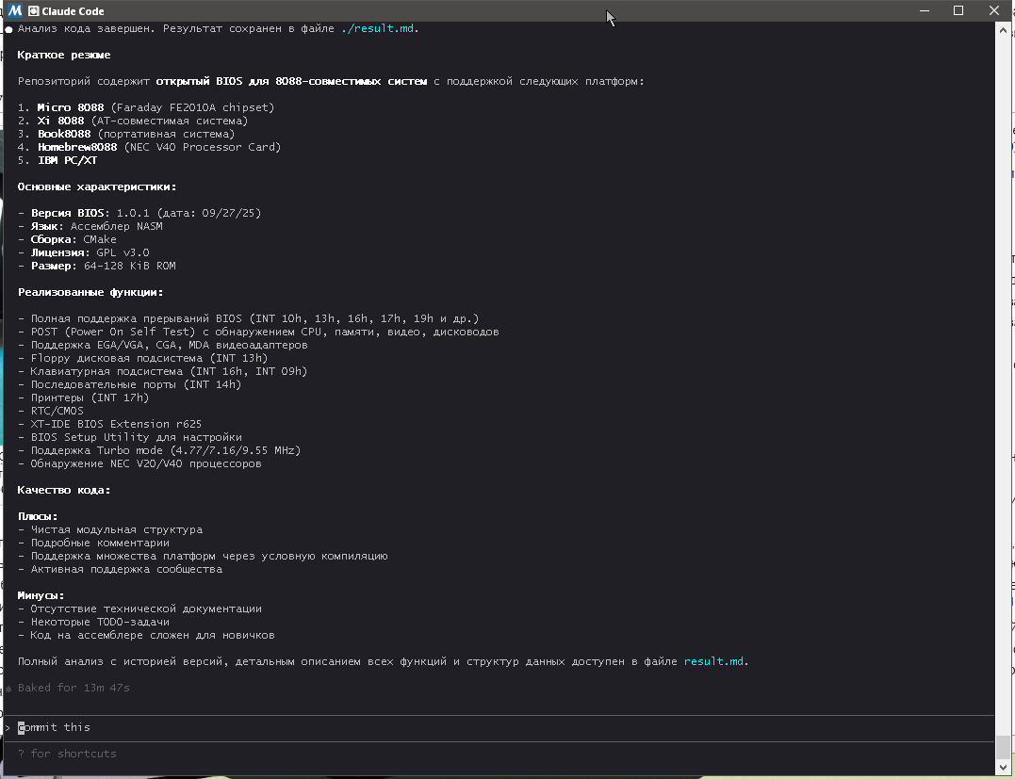Click the small terminal icon beside Claude Code title
The width and height of the screenshot is (1015, 779).
(x=33, y=11)
